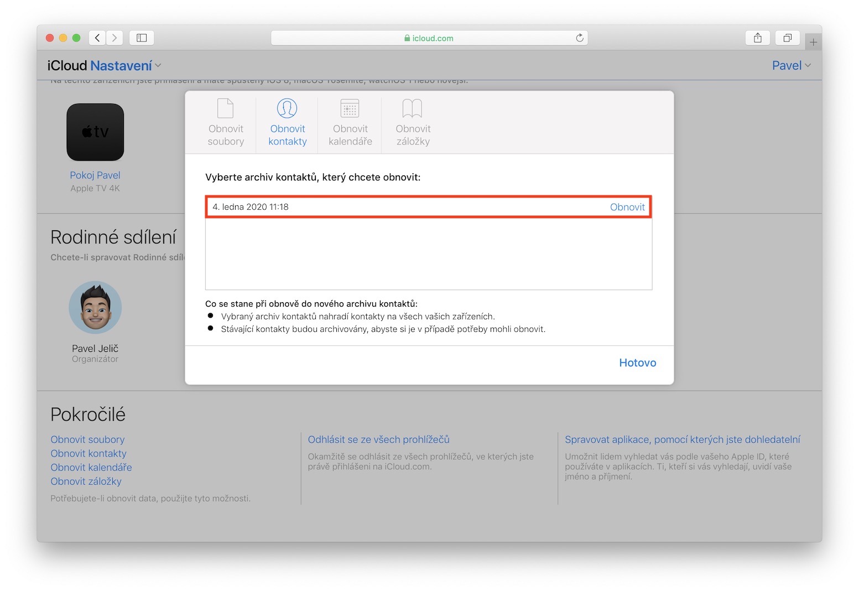Click the icloud.com address bar
This screenshot has height=591, width=859.
tap(429, 38)
